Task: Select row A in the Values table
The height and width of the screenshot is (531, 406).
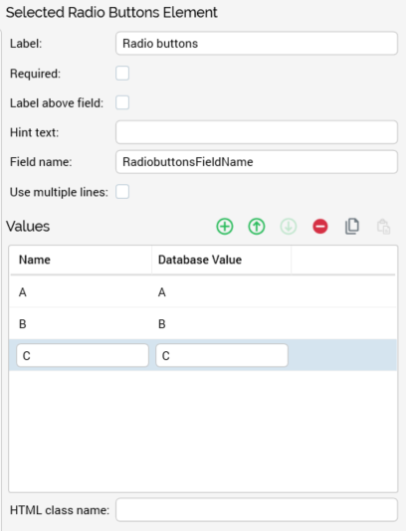Action: [203, 292]
